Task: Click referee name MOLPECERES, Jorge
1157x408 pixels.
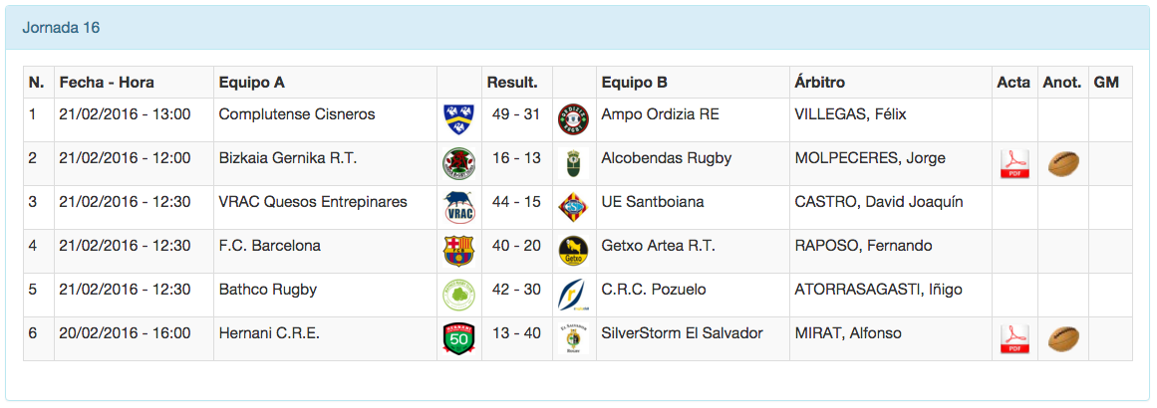Action: [870, 158]
